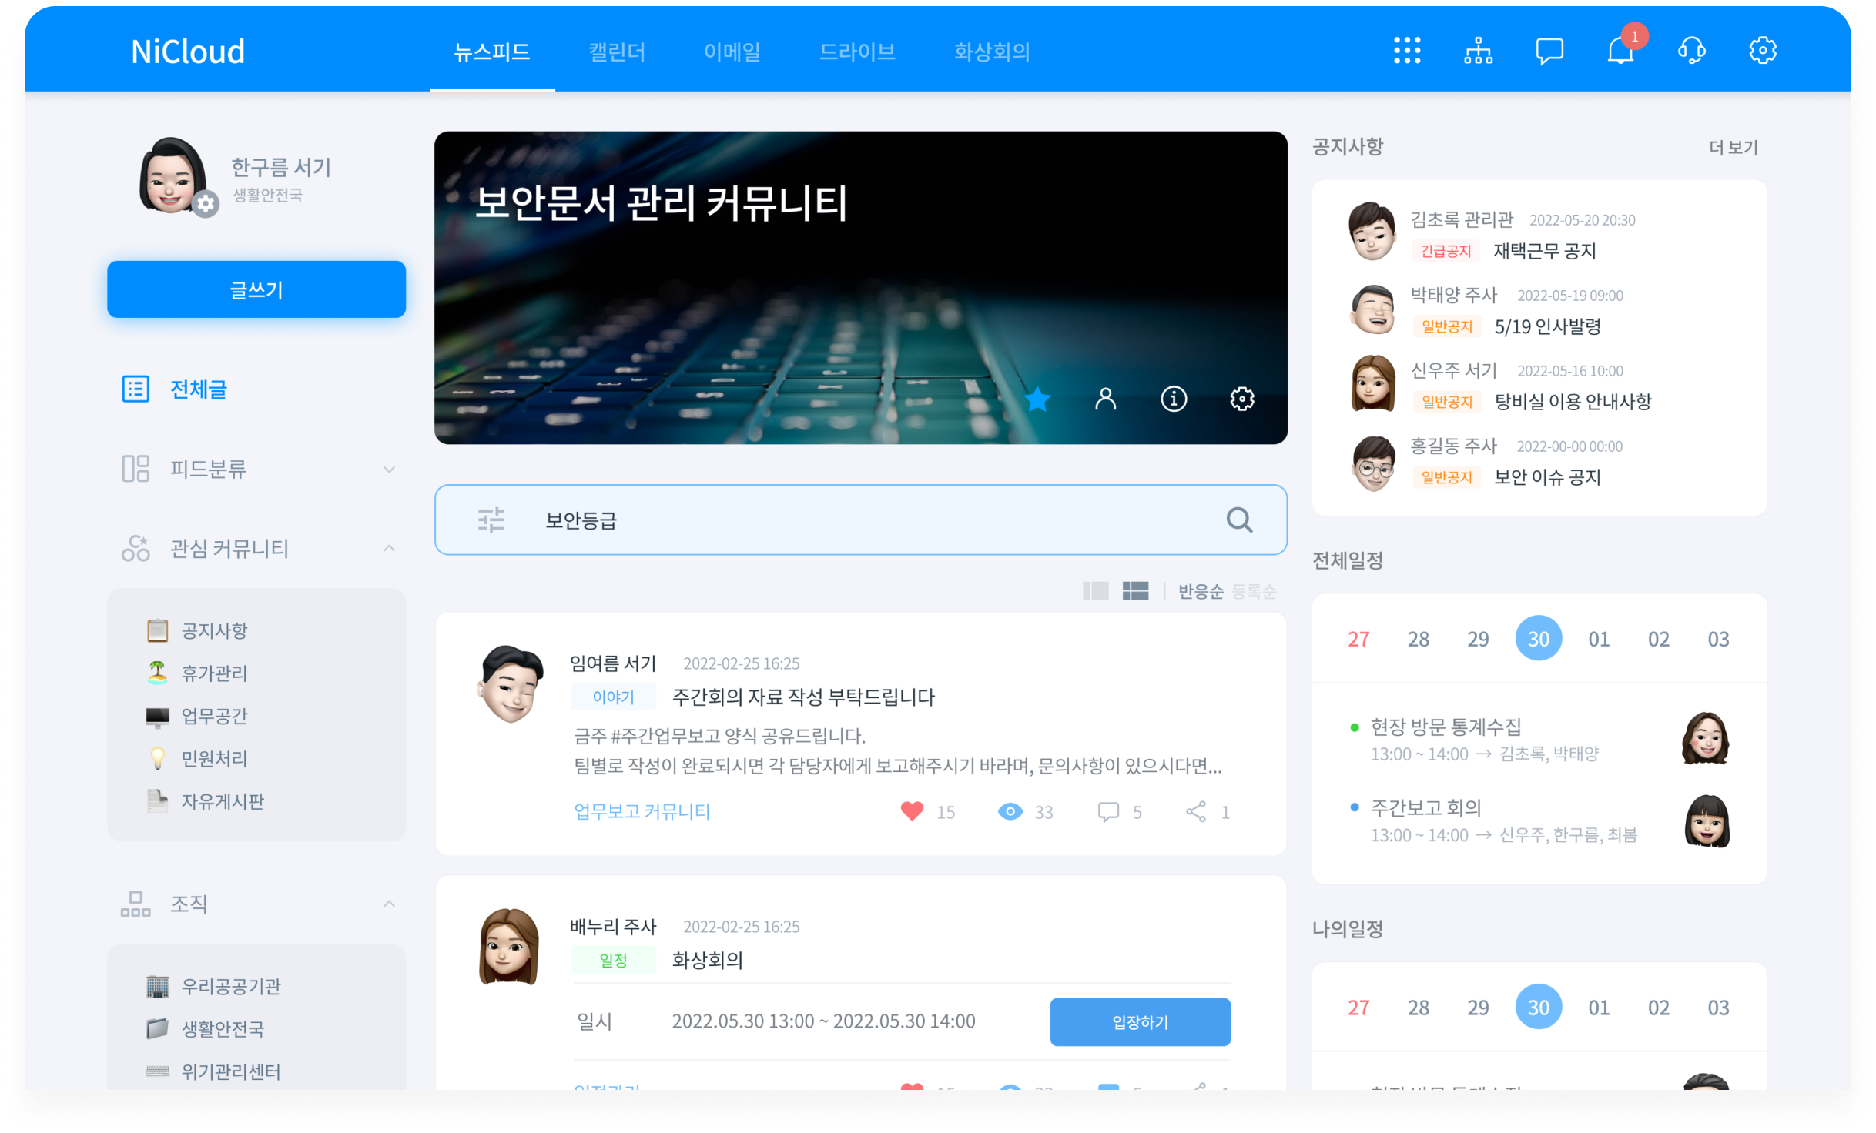Click 더 보기 link in 공지사항
This screenshot has width=1876, height=1133.
pos(1734,147)
